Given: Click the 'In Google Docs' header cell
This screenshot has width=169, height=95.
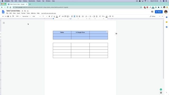Looking at the screenshot, I should click(80, 32).
